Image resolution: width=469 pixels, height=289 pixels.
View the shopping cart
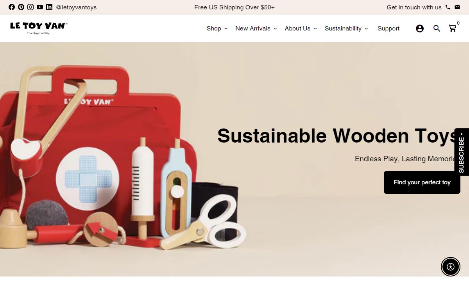coord(453,28)
